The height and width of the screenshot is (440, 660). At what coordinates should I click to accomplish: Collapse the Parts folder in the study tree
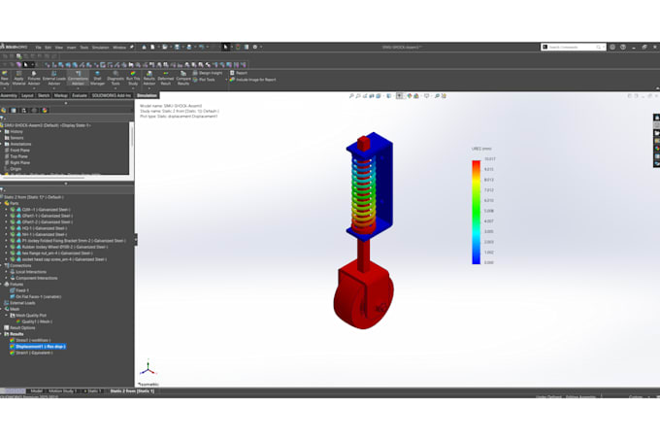pyautogui.click(x=2, y=203)
